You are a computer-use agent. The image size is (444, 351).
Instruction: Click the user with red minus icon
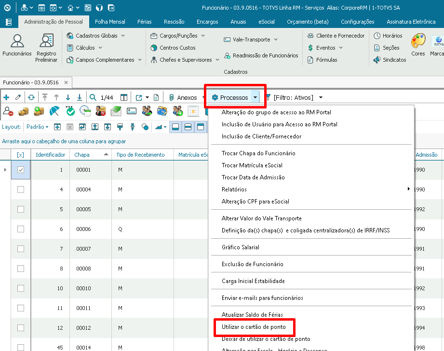pyautogui.click(x=8, y=111)
